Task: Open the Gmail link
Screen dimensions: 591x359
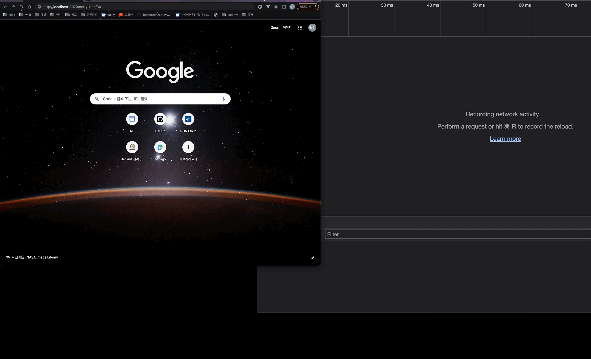Action: [275, 28]
